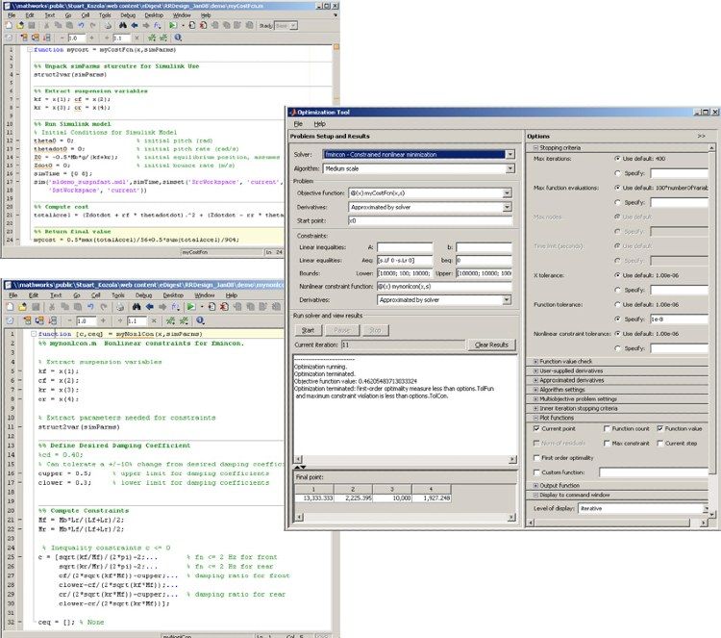
Task: Select Specify radio for Max iterations
Action: point(617,173)
